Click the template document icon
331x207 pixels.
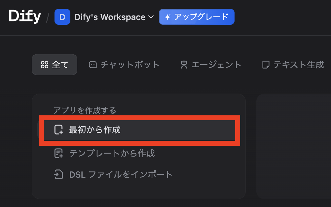[x=59, y=153]
